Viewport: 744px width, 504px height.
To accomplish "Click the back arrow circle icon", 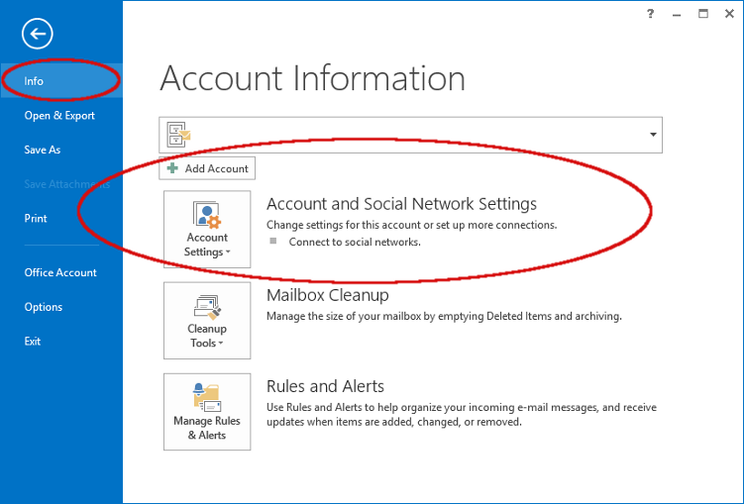I will click(x=37, y=34).
